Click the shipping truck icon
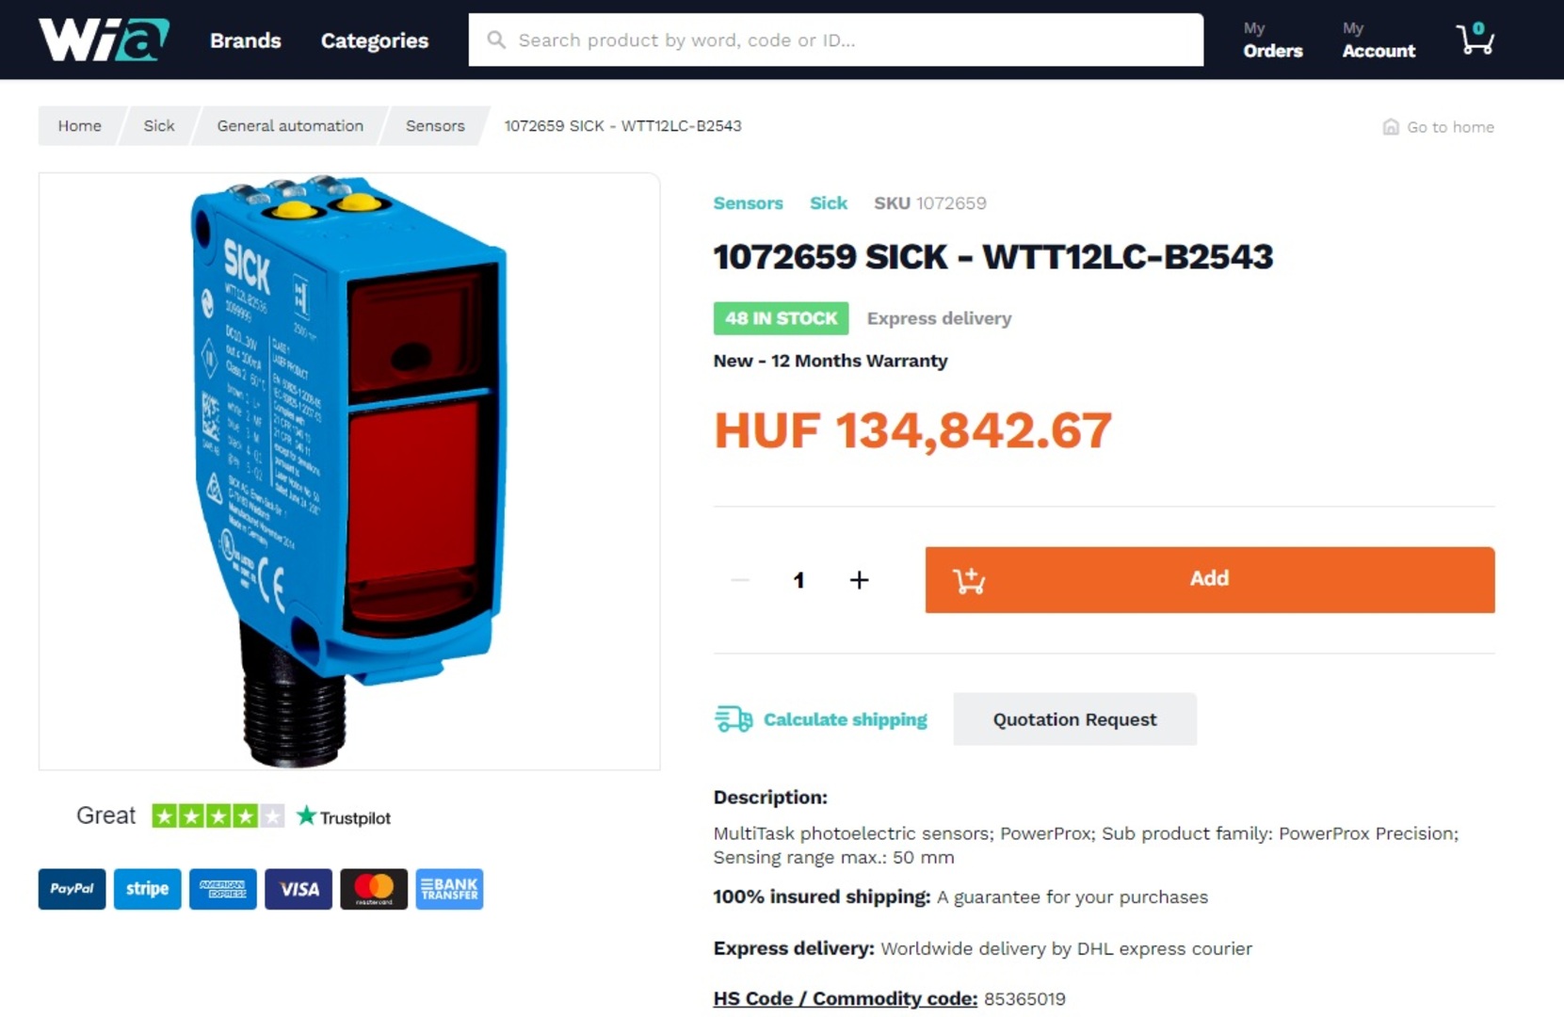This screenshot has height=1017, width=1564. [734, 719]
